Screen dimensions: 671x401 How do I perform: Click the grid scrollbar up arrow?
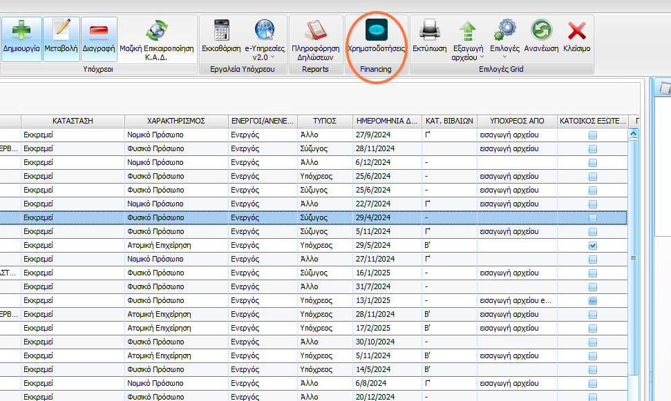[x=634, y=134]
